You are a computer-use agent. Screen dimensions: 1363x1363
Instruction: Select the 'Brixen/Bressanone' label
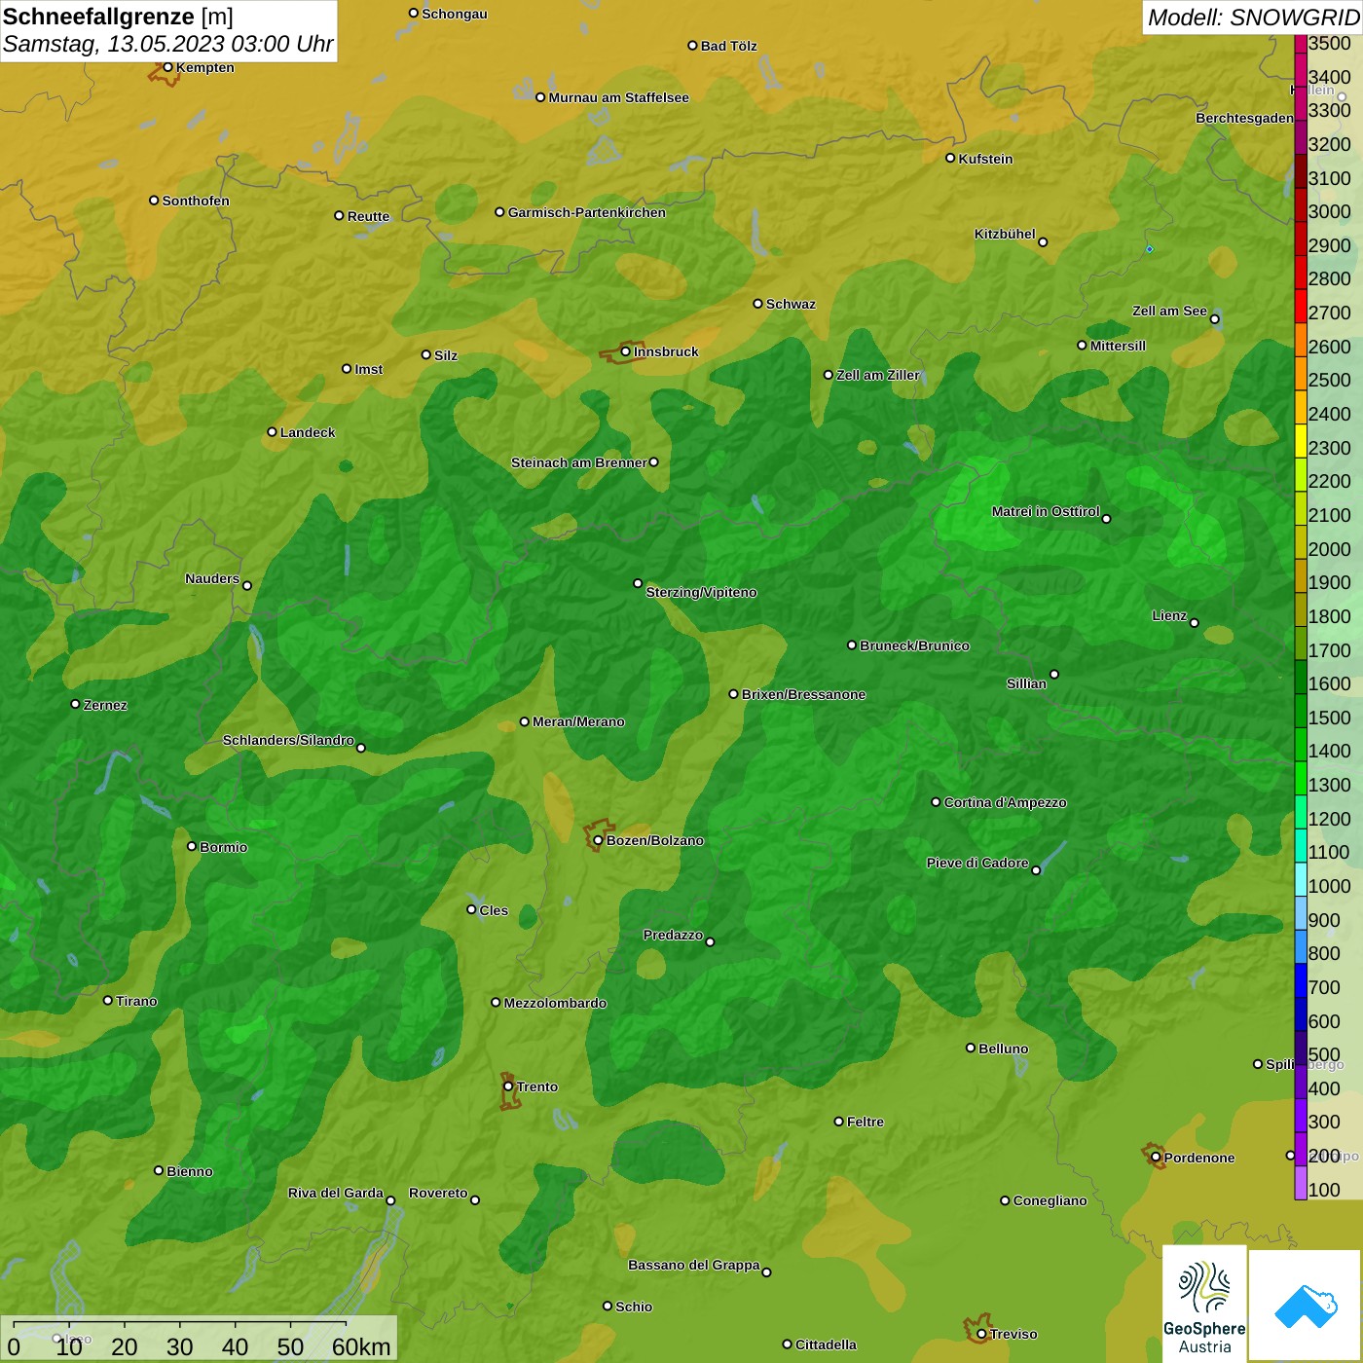[803, 694]
